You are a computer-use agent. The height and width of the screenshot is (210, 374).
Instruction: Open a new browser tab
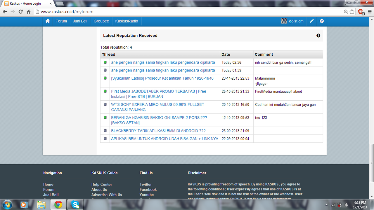60,3
